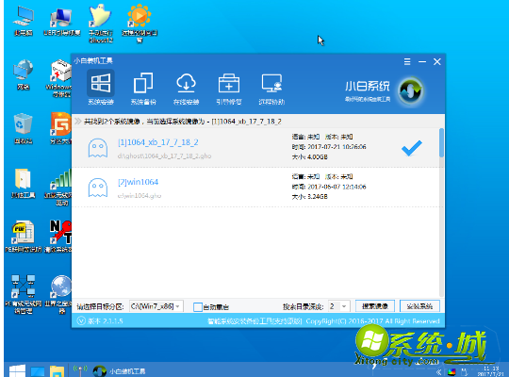Open the yellow folder desktop icon

(x=23, y=183)
